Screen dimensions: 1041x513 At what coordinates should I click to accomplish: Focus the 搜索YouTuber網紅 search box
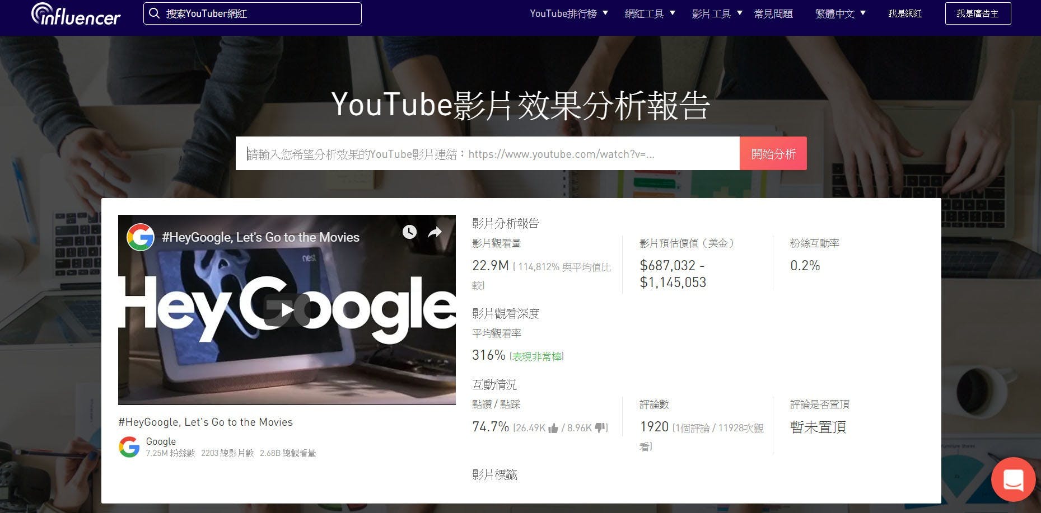[253, 13]
